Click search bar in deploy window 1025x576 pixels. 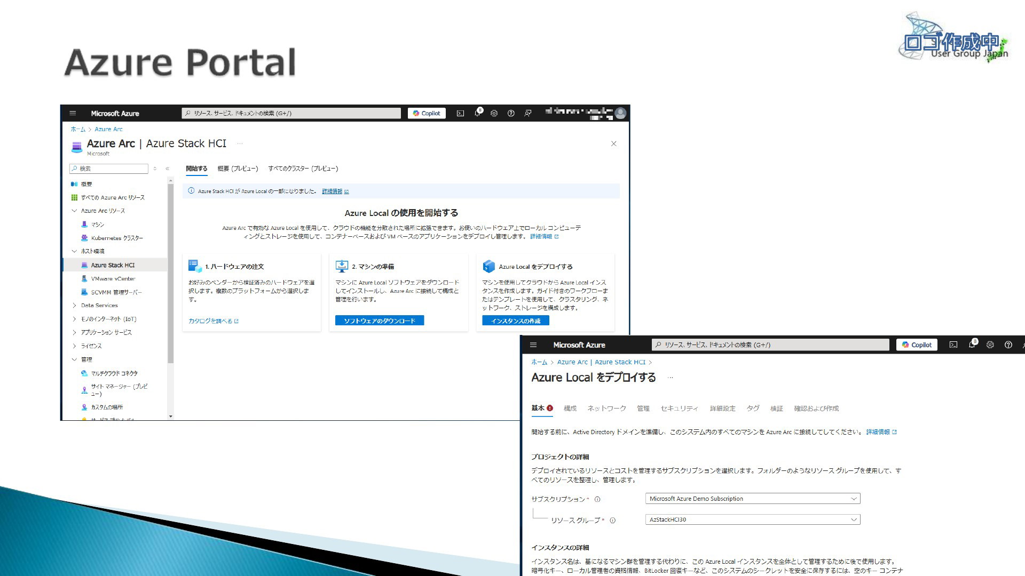click(x=770, y=345)
